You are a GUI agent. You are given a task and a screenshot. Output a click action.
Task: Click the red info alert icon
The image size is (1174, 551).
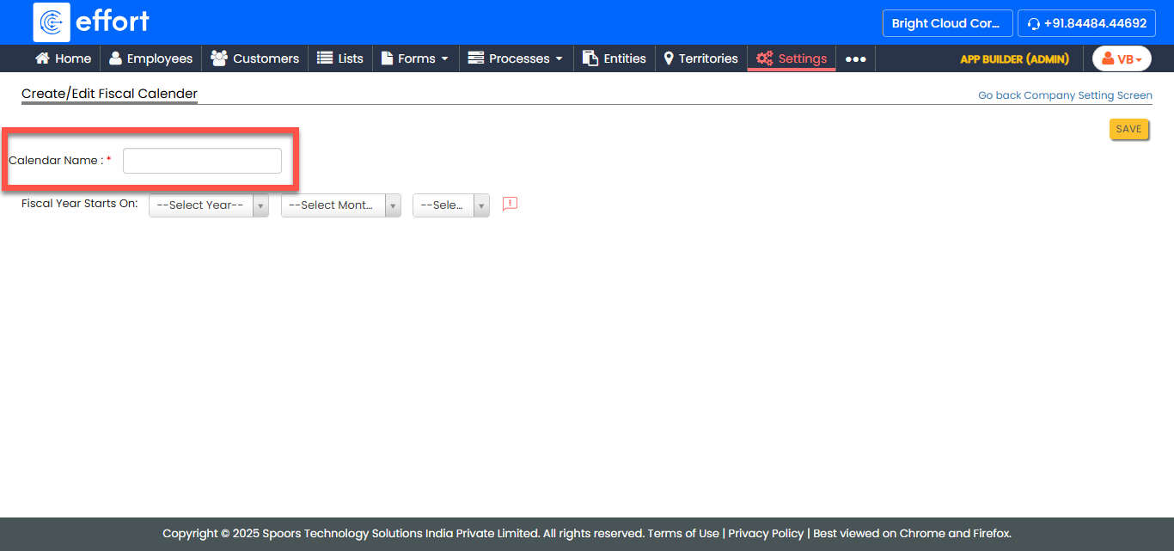(x=510, y=205)
